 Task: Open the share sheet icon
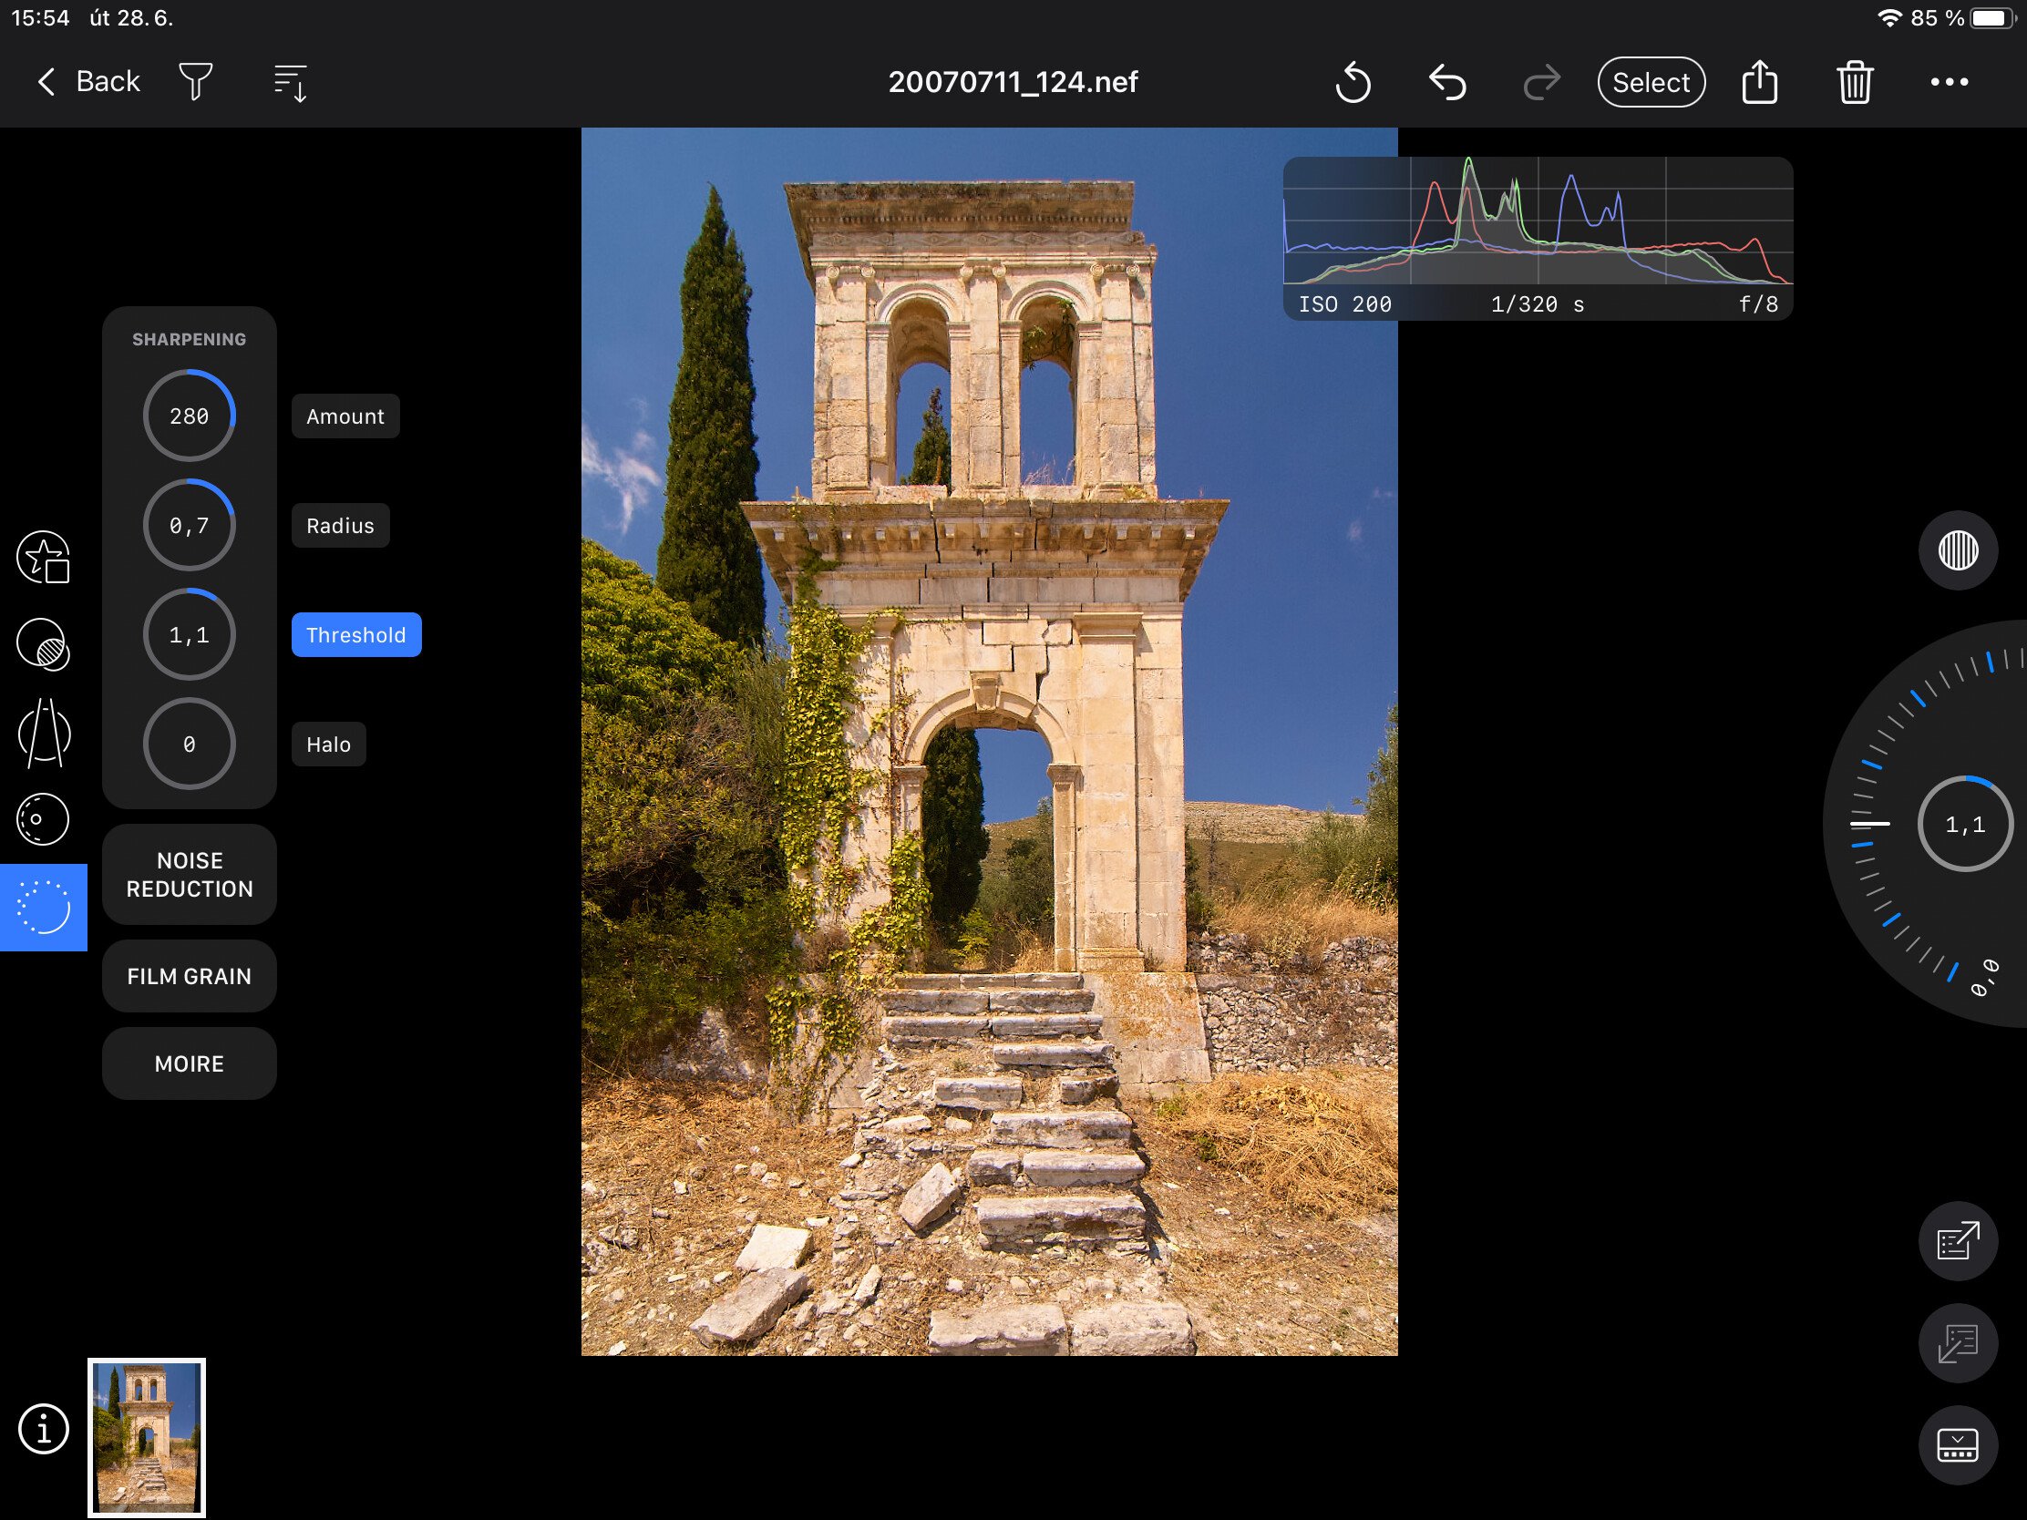(x=1759, y=81)
